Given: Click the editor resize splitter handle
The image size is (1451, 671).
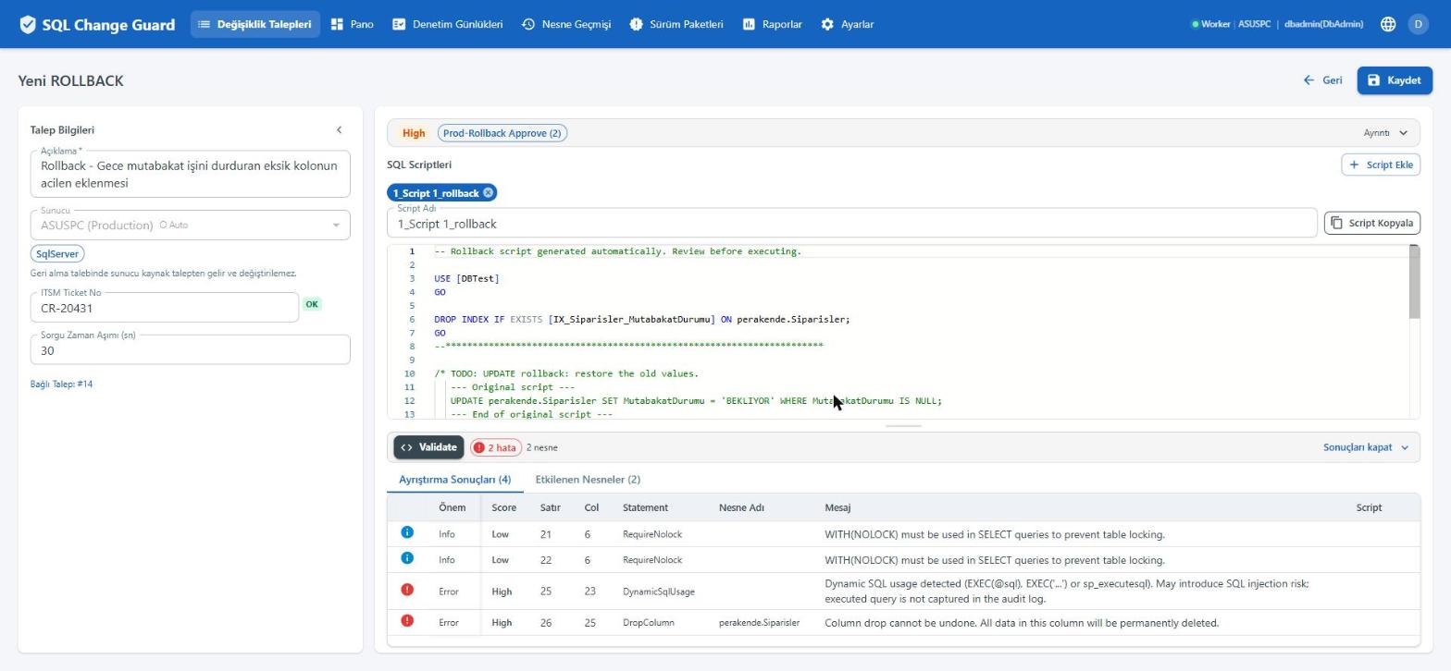Looking at the screenshot, I should point(903,426).
